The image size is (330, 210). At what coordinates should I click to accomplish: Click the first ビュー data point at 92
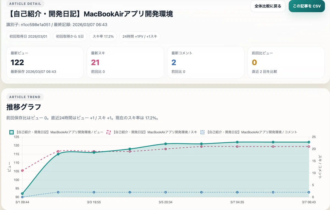pos(22,194)
